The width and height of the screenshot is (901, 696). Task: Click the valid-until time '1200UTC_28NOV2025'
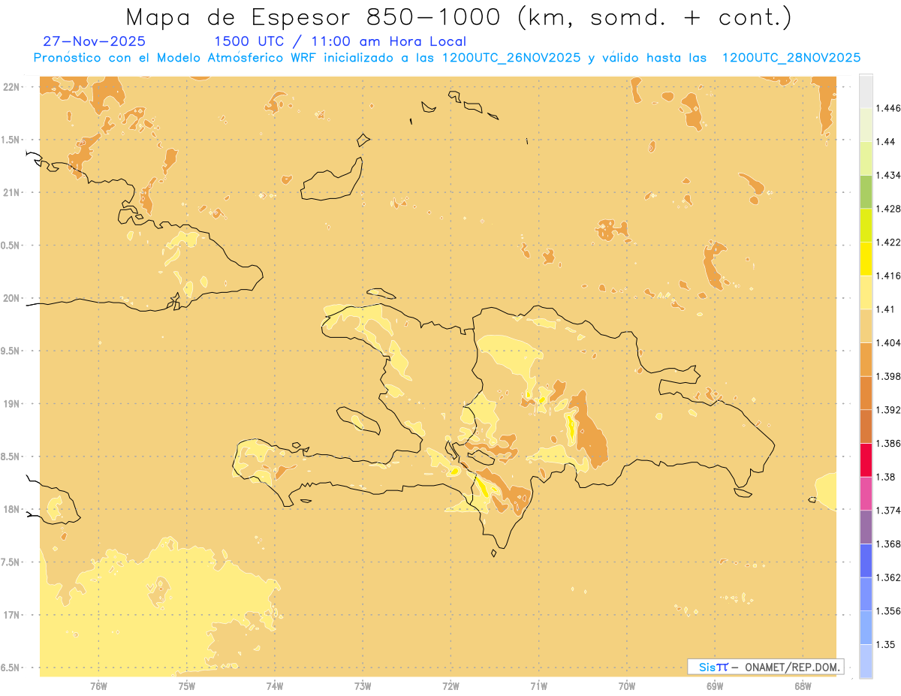coord(791,58)
